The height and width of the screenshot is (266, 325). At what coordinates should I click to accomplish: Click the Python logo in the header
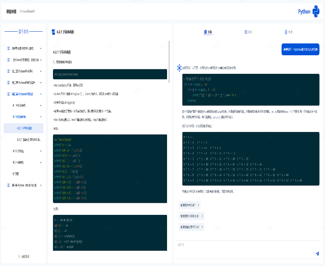pos(316,12)
